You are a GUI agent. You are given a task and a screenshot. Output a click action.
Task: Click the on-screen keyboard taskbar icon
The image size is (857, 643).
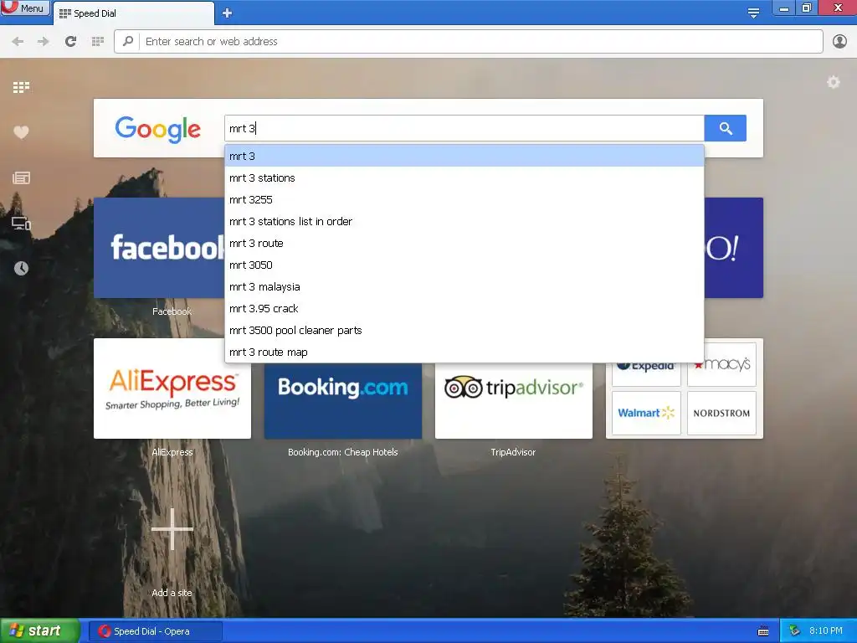763,631
